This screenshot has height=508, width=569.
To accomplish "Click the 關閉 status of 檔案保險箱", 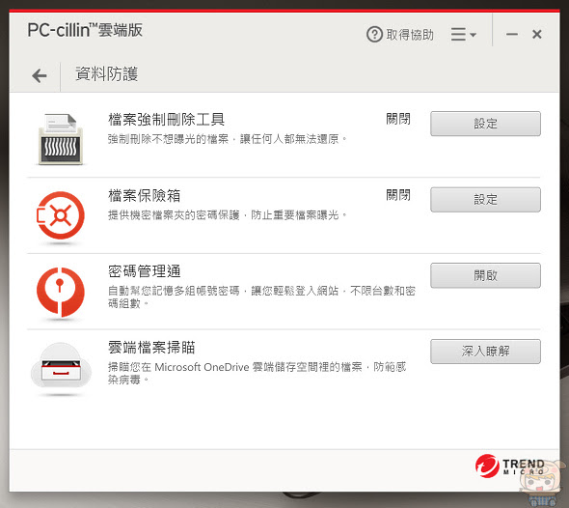I will click(398, 195).
